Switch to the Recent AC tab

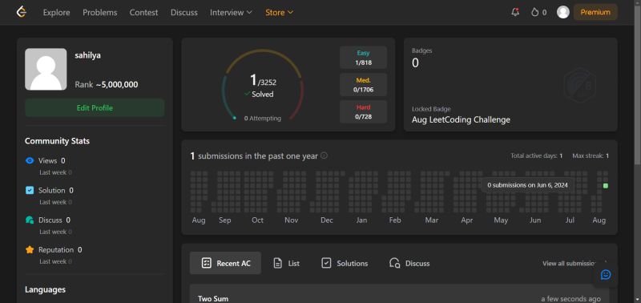(225, 263)
